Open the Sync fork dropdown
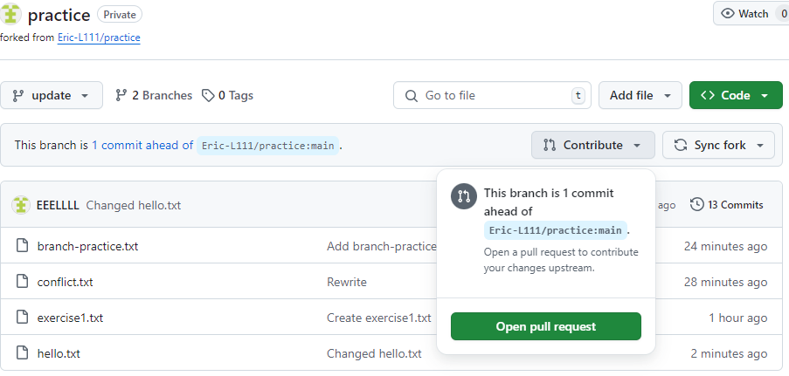 point(718,146)
